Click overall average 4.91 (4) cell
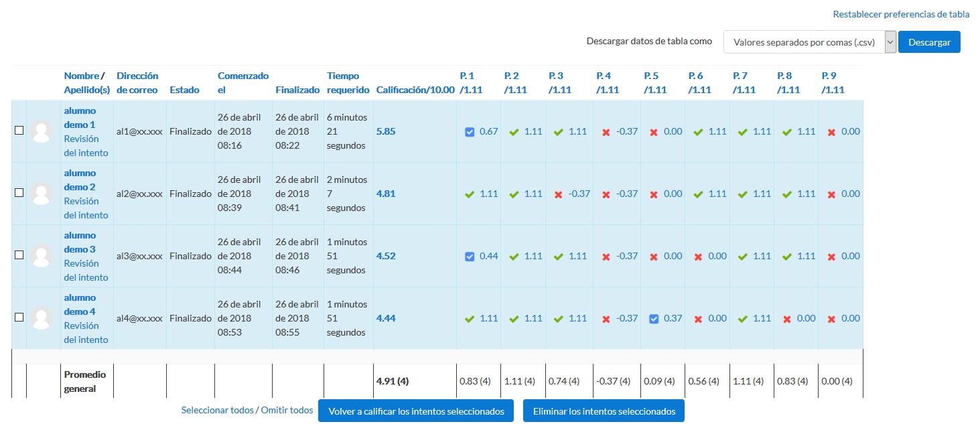This screenshot has height=424, width=978. (x=393, y=381)
